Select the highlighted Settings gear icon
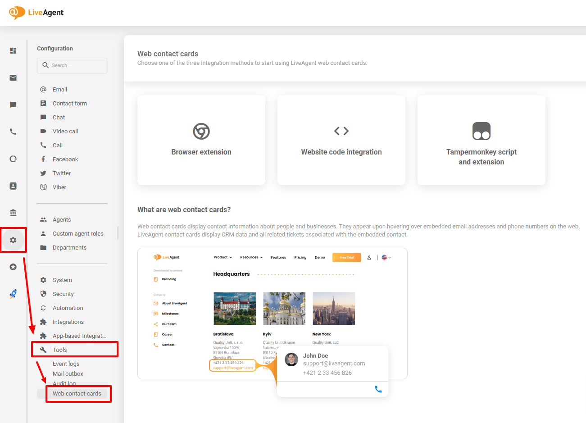The height and width of the screenshot is (423, 586). [13, 240]
